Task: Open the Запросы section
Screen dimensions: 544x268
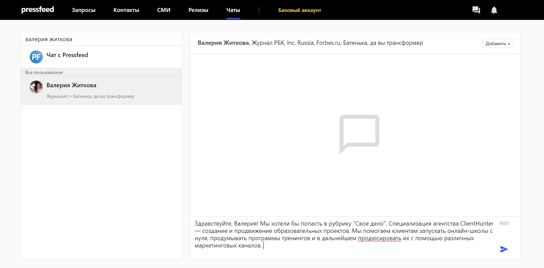Action: (x=83, y=10)
